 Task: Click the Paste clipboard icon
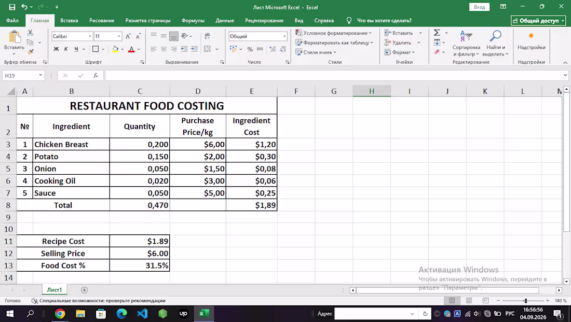[x=14, y=37]
